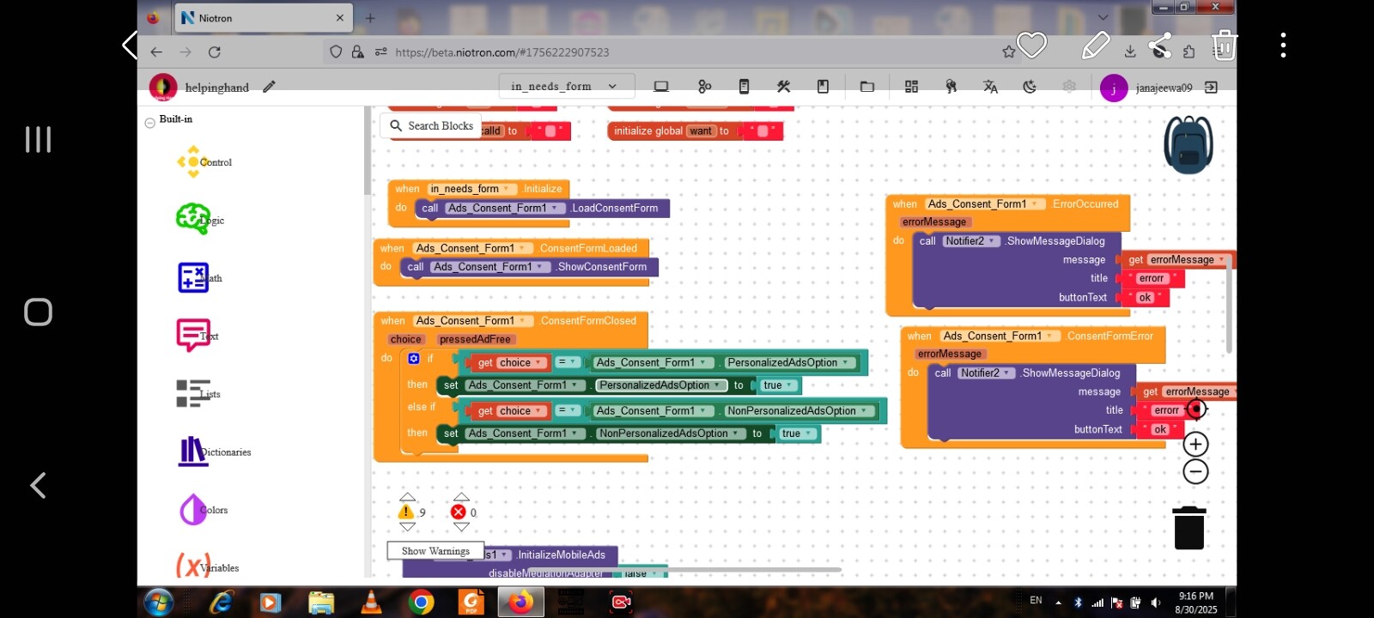Click the Search Blocks button
This screenshot has width=1374, height=618.
tap(431, 126)
